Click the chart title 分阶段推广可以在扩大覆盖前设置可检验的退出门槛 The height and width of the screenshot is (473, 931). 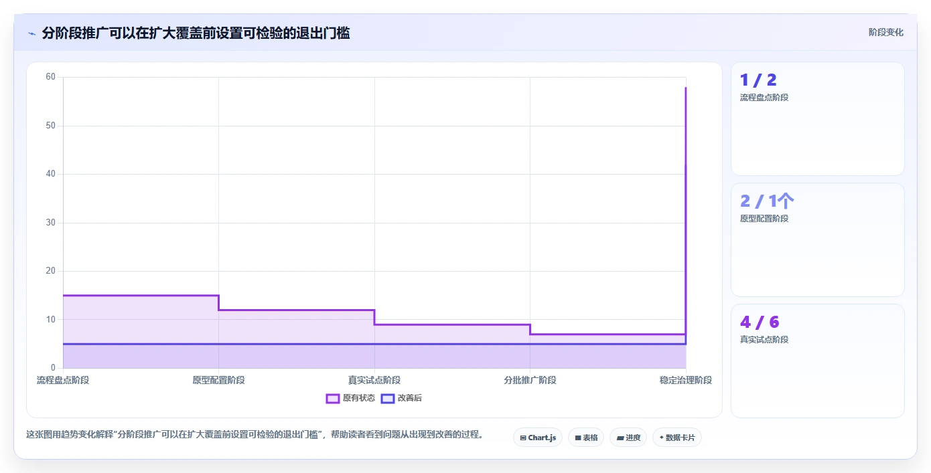pyautogui.click(x=196, y=33)
